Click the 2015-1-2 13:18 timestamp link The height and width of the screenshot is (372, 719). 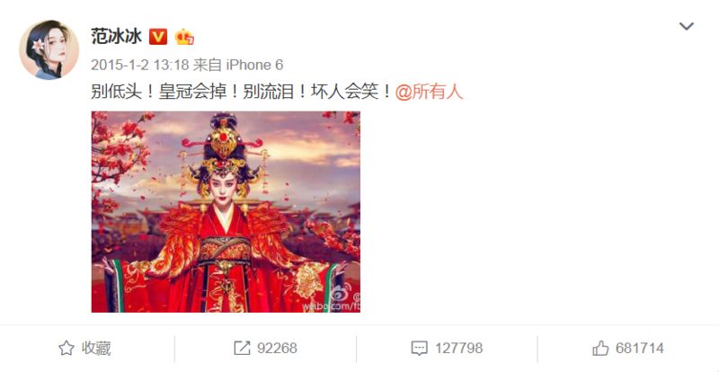tap(139, 65)
